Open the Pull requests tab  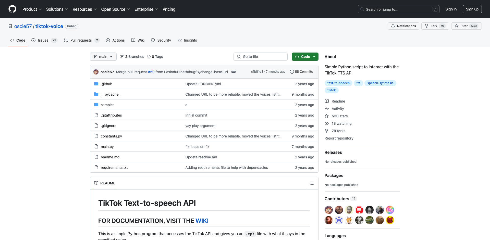82,40
